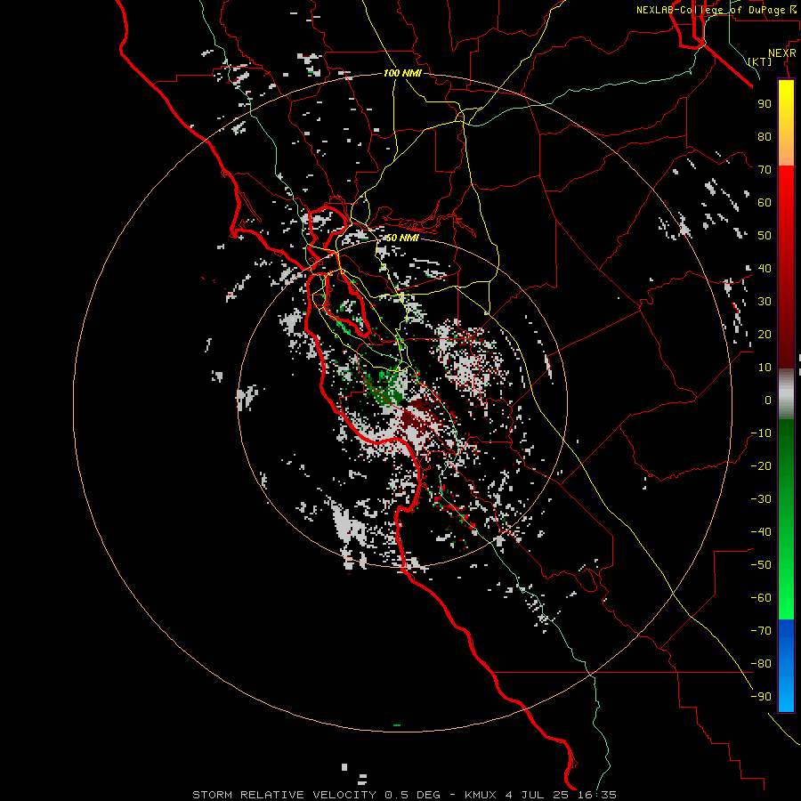Viewport: 801px width, 801px height.
Task: Click the 0 value on the velocity scale
Action: [x=768, y=400]
